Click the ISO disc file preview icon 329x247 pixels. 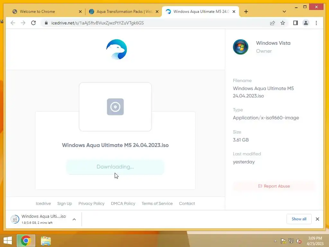tap(115, 107)
